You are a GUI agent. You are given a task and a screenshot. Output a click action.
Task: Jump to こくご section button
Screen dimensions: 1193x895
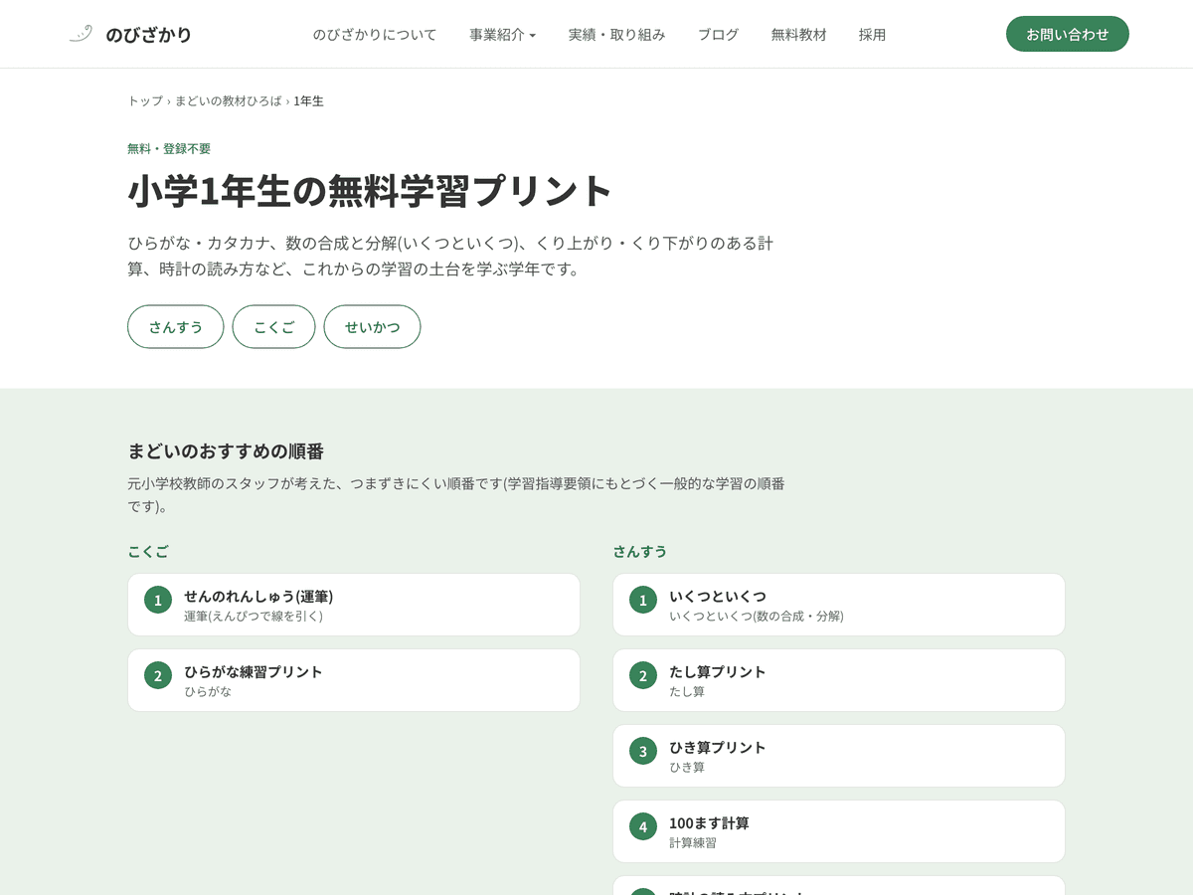point(274,327)
